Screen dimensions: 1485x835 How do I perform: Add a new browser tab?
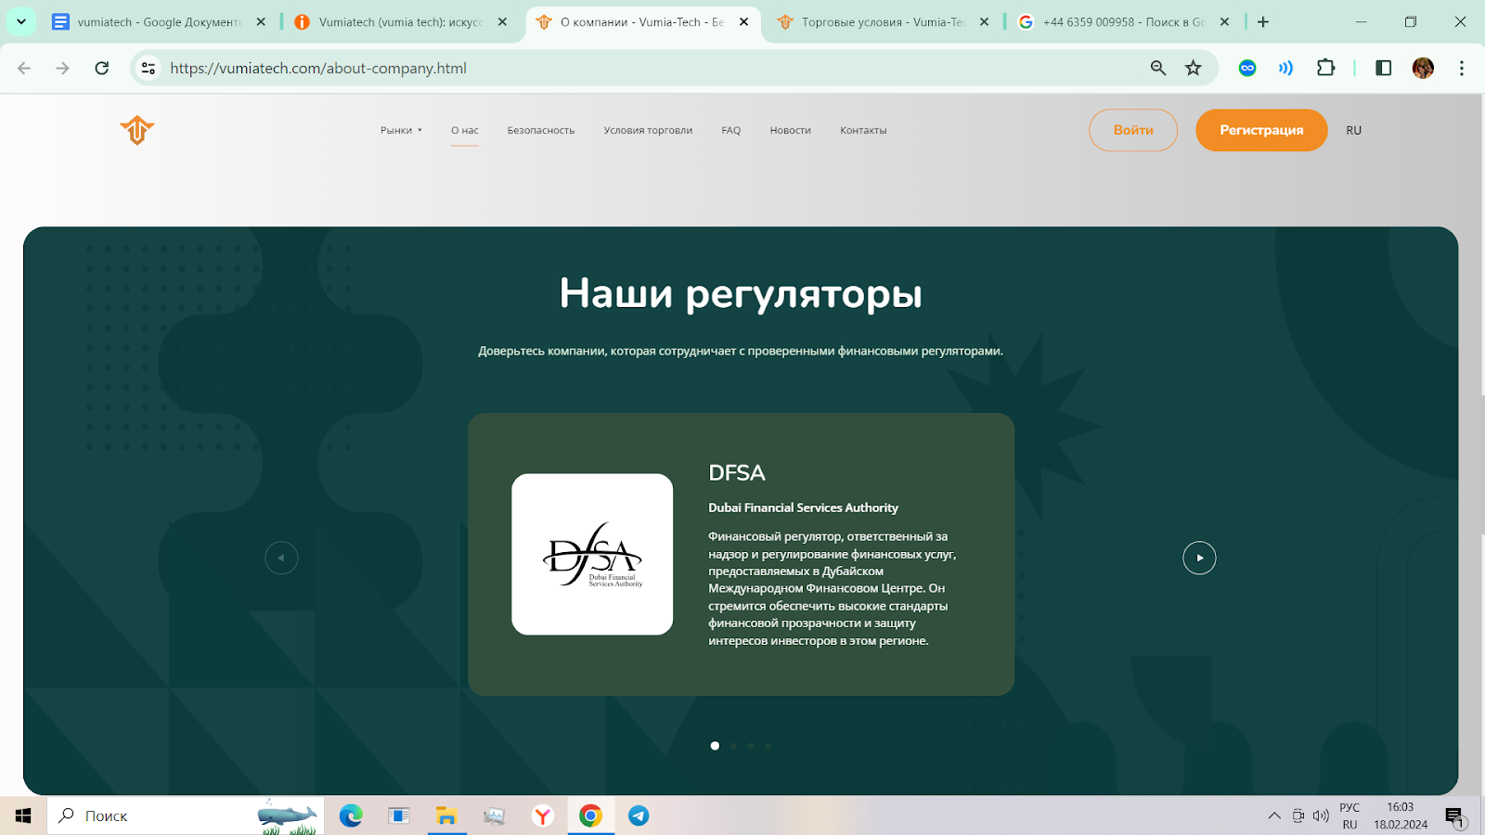pos(1263,21)
